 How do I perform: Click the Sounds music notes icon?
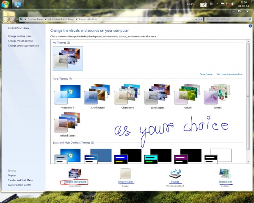point(175,174)
